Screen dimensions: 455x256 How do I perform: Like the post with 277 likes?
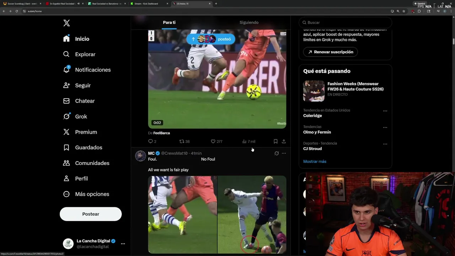click(x=216, y=142)
